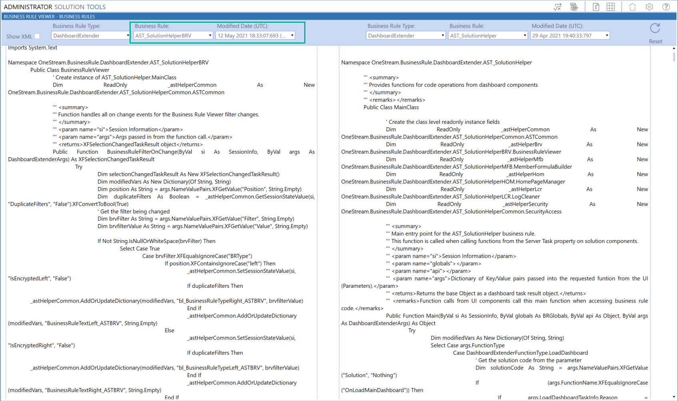Viewport: 678px width, 401px height.
Task: Click 'Case DashboardExtenderFunctionType.LoadDashboard' line
Action: [x=520, y=353]
